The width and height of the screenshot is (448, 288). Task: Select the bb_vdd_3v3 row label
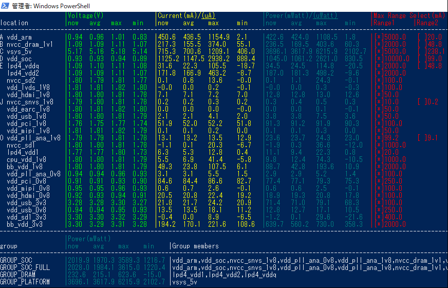[25, 224]
